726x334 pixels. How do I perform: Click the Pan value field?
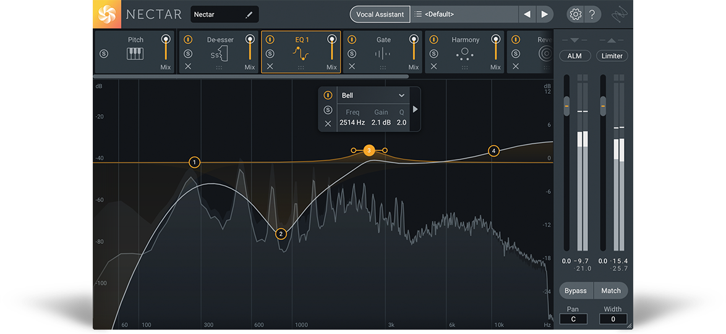[573, 319]
